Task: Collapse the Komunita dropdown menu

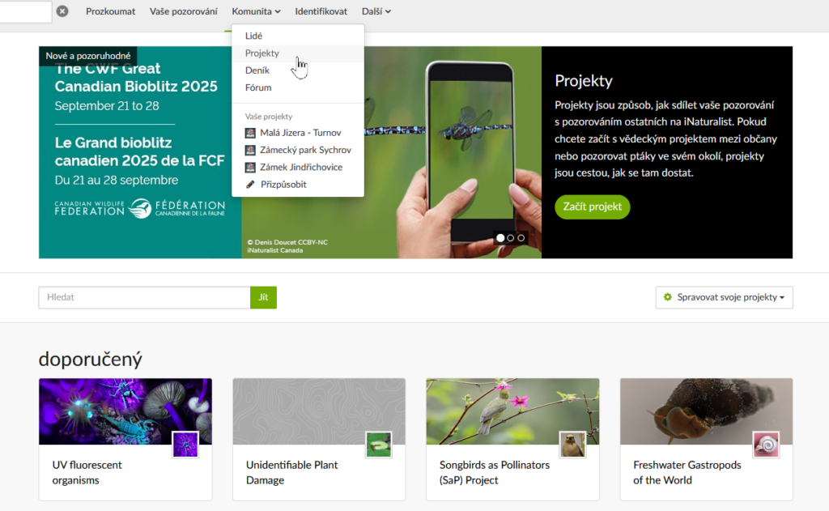Action: [x=256, y=11]
